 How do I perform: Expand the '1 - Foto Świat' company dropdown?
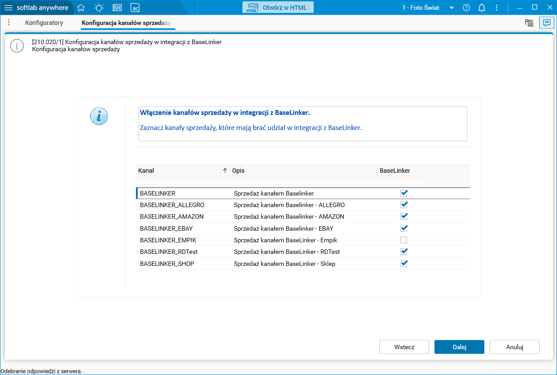point(452,8)
